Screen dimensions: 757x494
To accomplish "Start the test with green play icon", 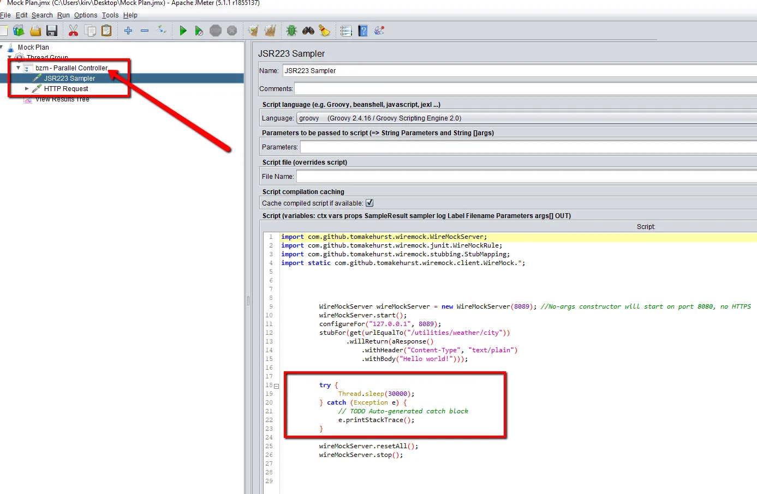I will pyautogui.click(x=183, y=31).
